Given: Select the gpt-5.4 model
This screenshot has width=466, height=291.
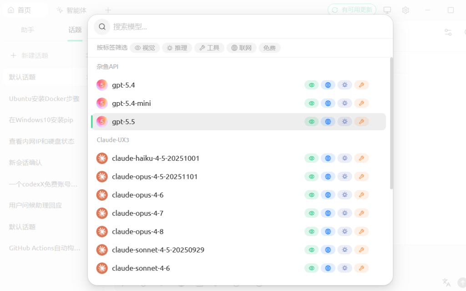Looking at the screenshot, I should (238, 85).
